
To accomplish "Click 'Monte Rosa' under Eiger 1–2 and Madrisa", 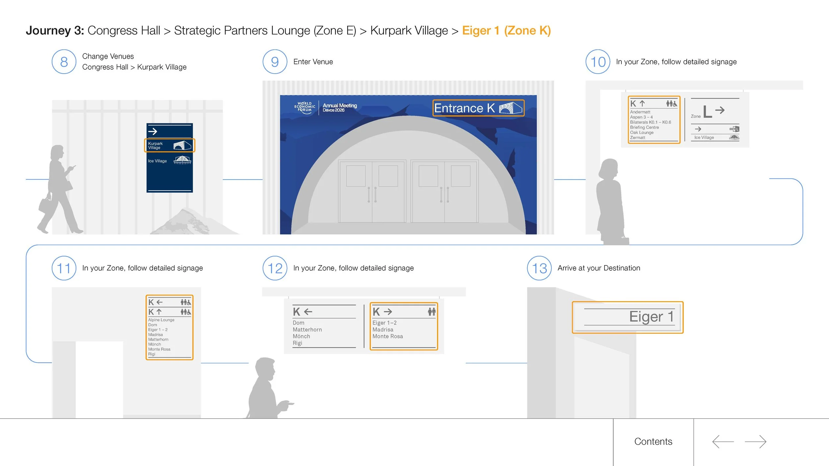I will [387, 336].
